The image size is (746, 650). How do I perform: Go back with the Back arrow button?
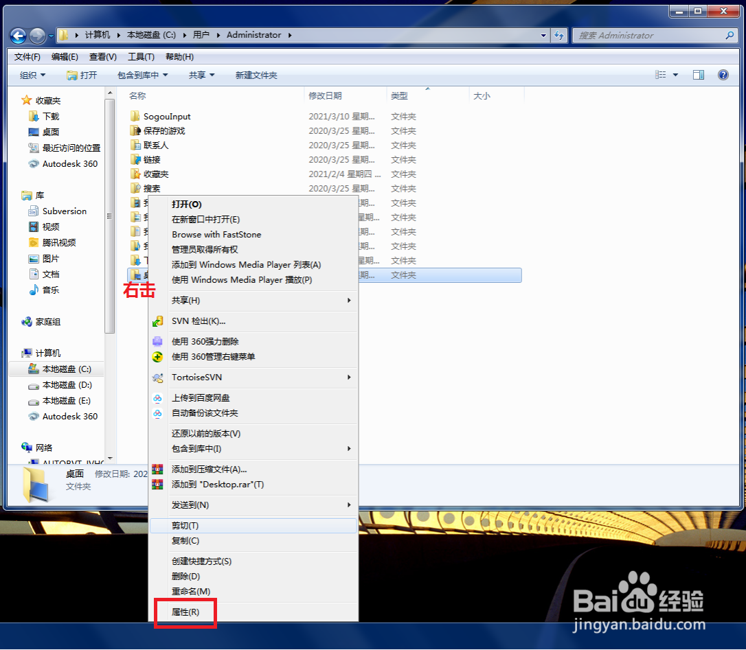[x=18, y=36]
